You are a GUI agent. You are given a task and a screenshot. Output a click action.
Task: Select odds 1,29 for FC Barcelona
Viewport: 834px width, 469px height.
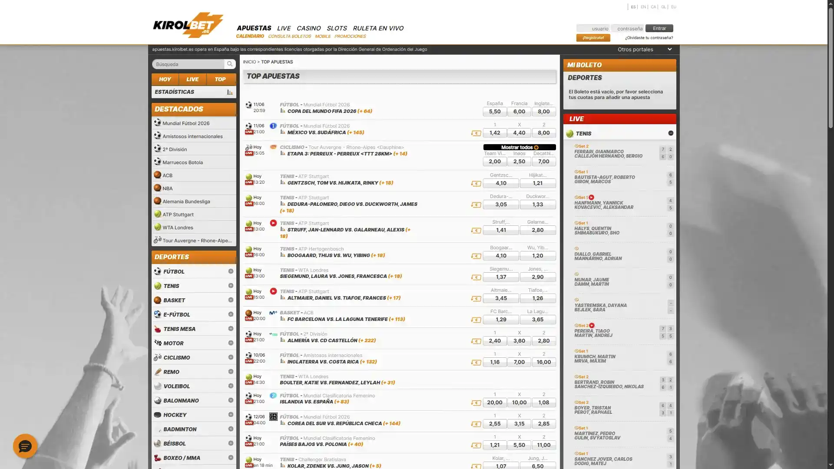pos(501,320)
